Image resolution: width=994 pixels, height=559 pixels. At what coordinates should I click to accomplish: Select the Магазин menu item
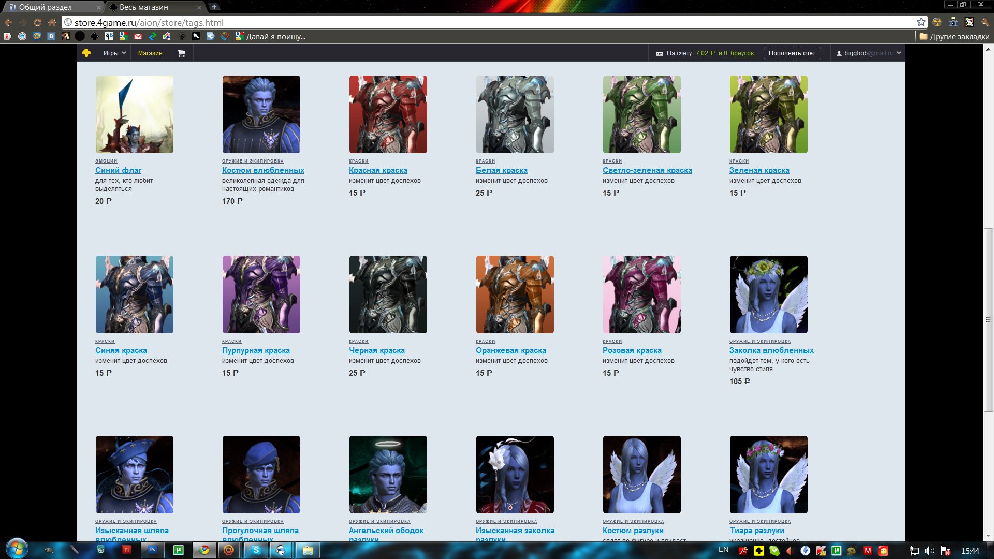[150, 53]
